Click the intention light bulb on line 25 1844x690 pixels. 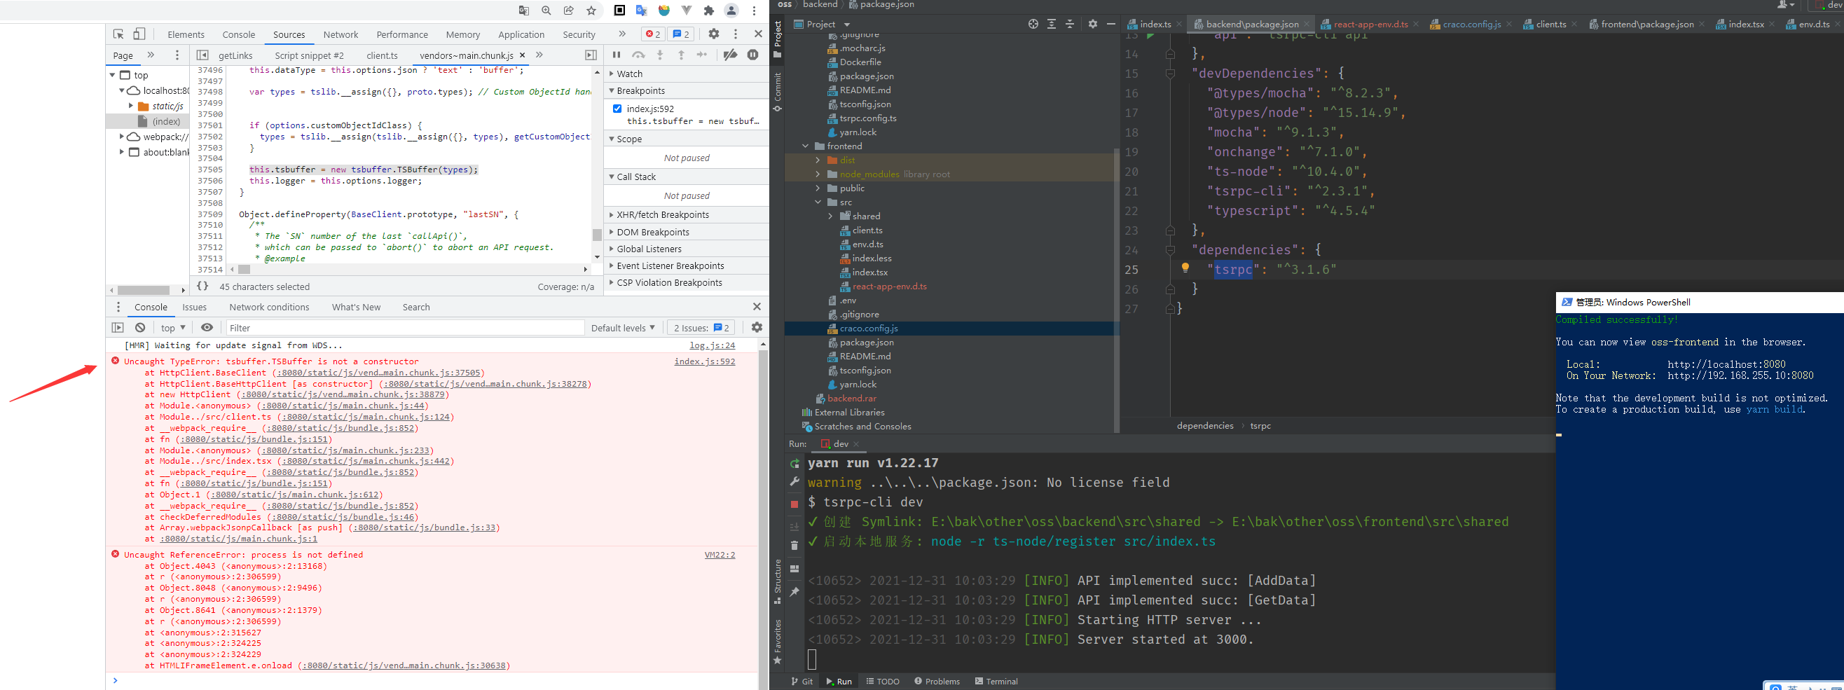pyautogui.click(x=1185, y=268)
